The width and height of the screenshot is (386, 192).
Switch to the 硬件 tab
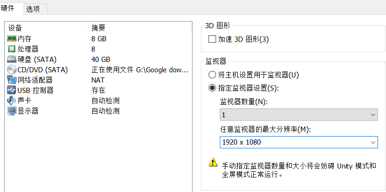tap(8, 8)
